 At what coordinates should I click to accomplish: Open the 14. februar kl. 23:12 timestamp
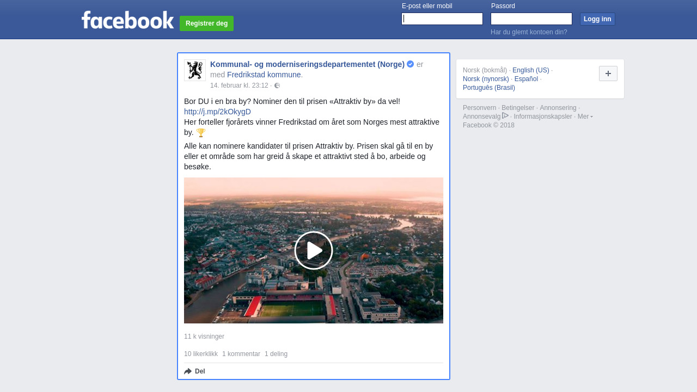pos(239,85)
